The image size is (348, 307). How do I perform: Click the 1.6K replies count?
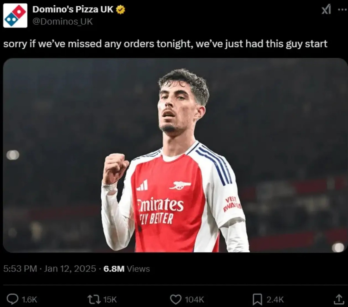(x=30, y=299)
